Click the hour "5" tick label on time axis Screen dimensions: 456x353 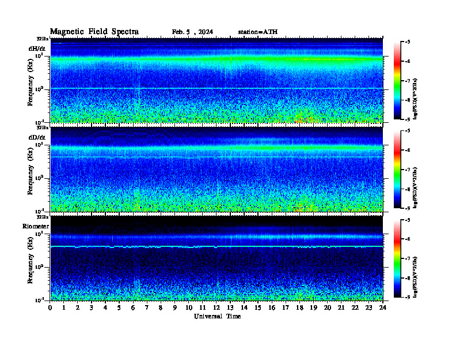(119, 308)
